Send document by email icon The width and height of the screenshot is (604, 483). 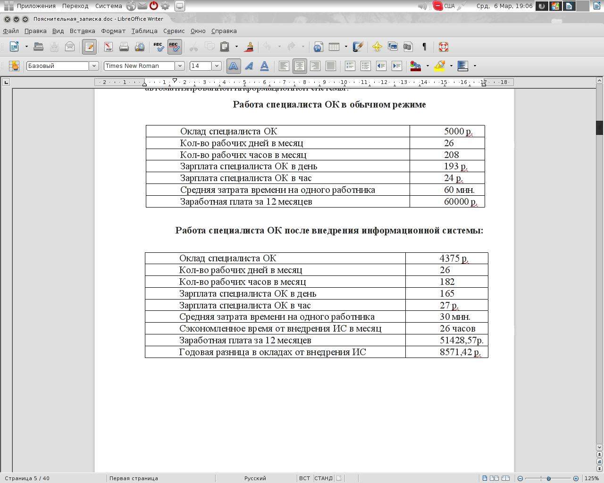(x=70, y=47)
